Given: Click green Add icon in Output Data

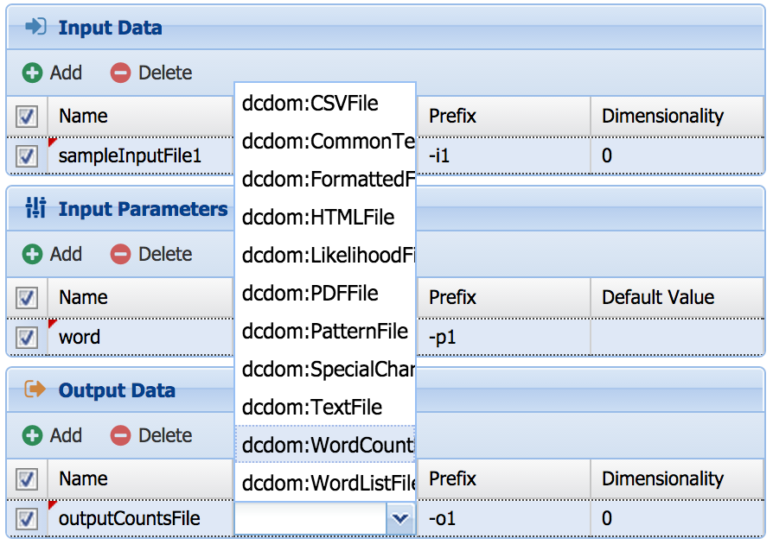Looking at the screenshot, I should [32, 436].
